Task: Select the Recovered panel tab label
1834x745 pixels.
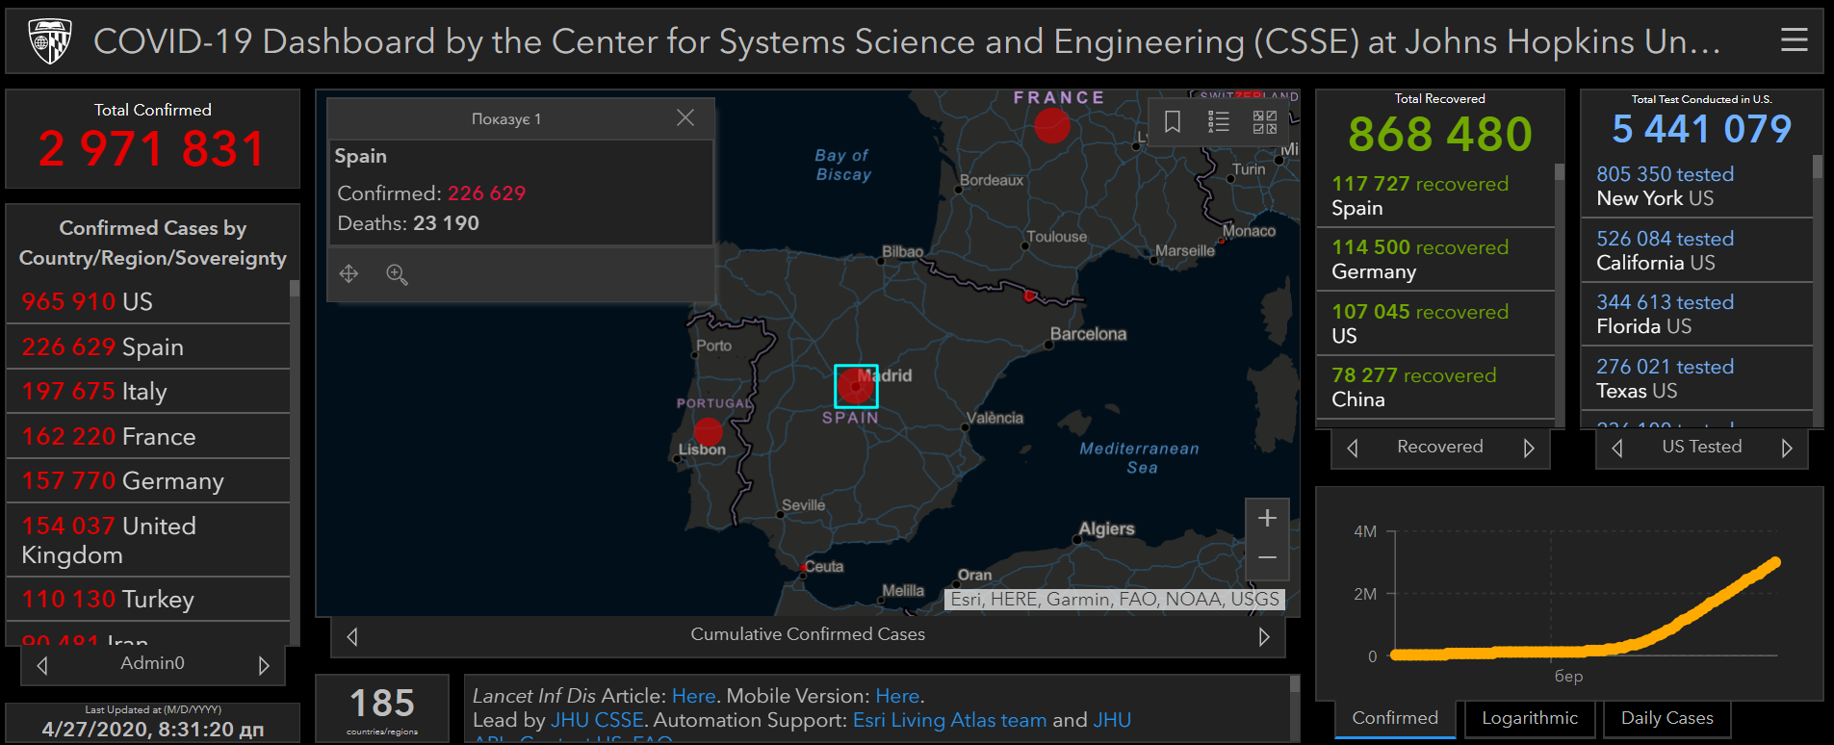Action: point(1440,447)
